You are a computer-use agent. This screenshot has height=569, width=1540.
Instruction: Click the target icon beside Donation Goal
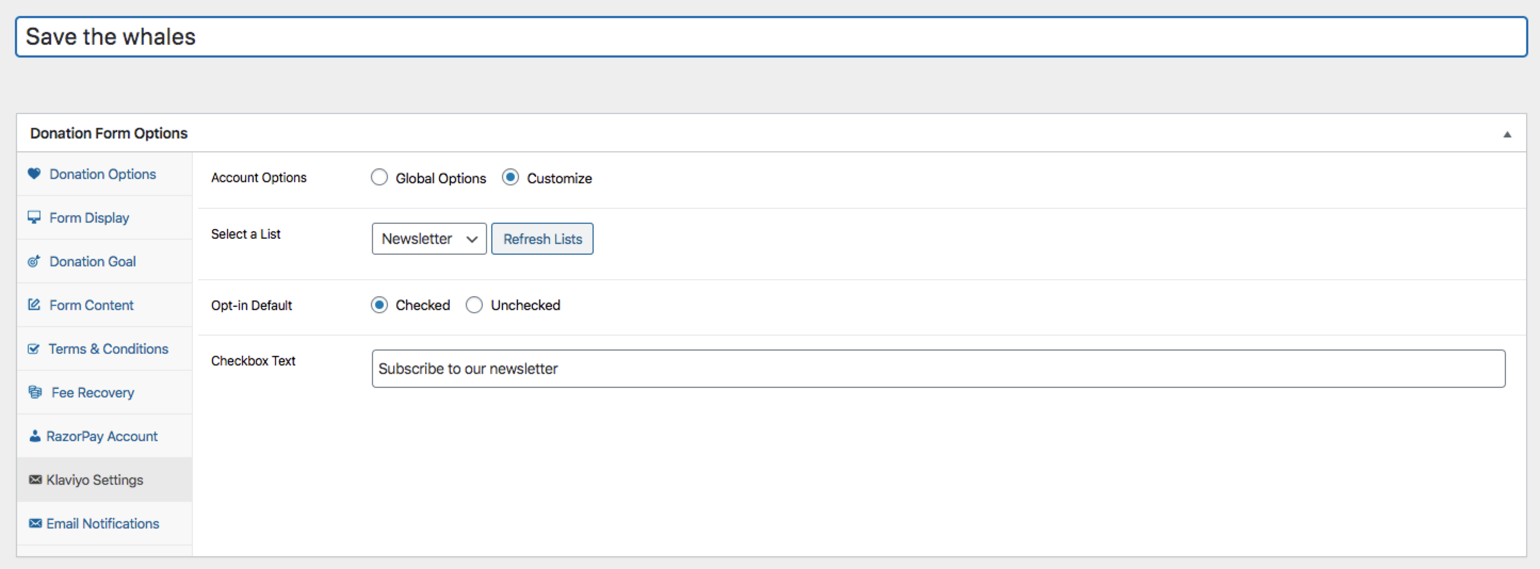34,261
